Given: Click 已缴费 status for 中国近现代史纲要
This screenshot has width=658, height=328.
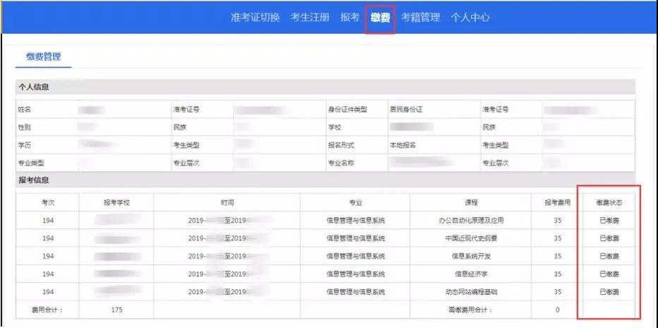Looking at the screenshot, I should pyautogui.click(x=609, y=238).
